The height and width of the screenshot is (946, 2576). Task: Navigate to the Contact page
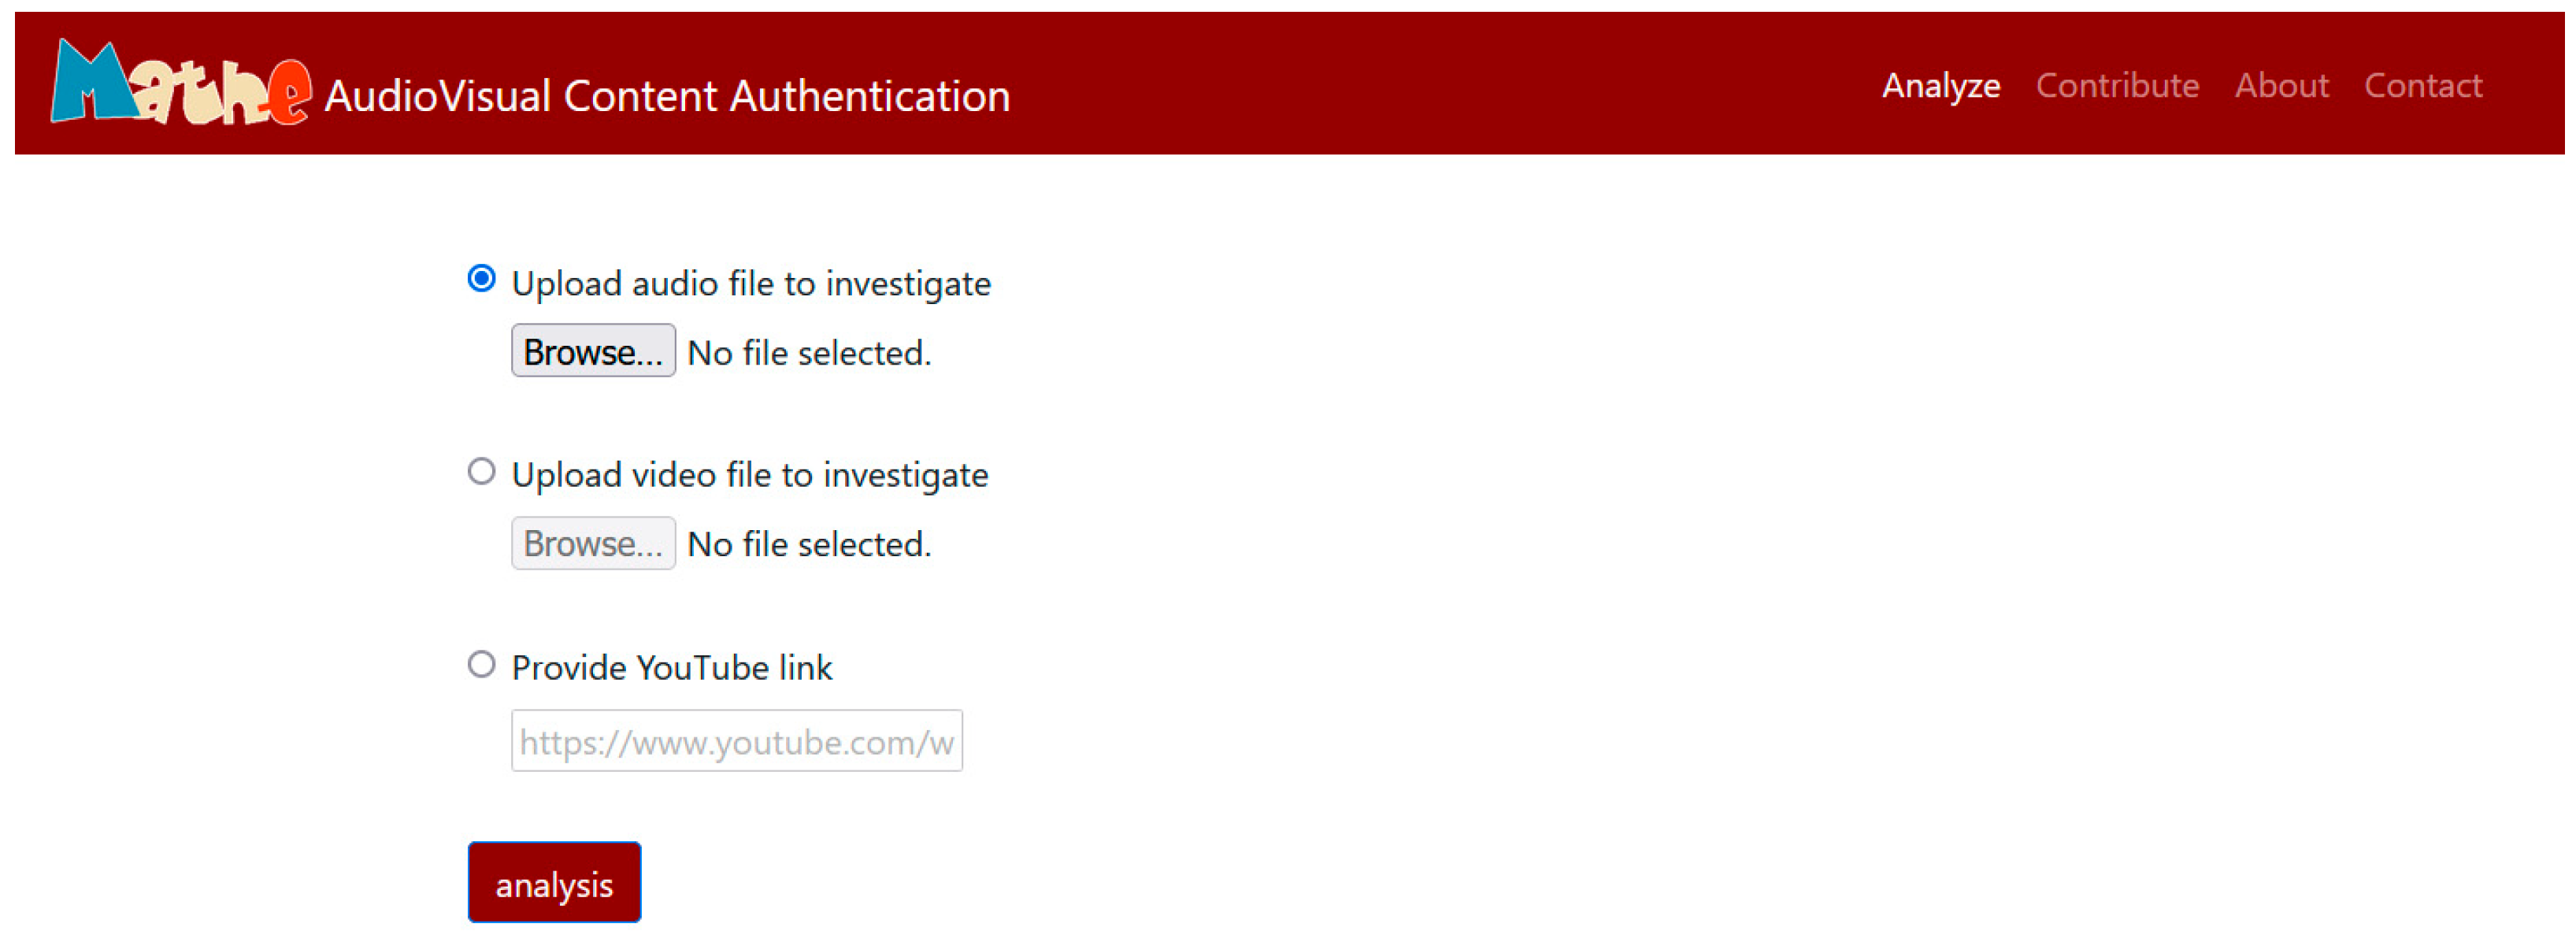tap(2422, 86)
